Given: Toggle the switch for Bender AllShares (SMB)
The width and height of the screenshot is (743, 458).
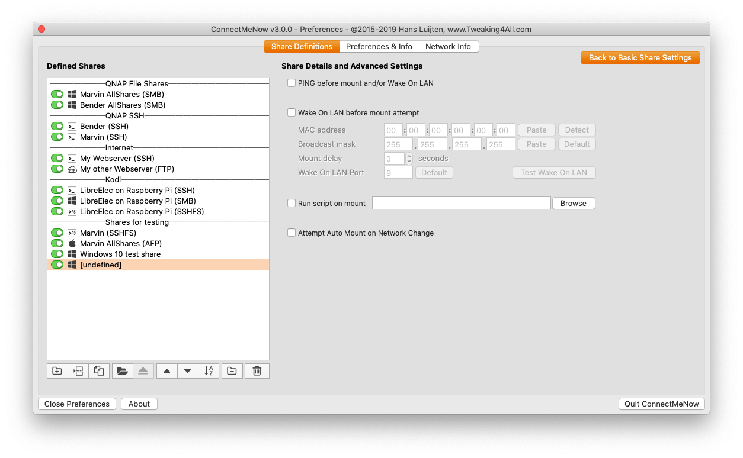Looking at the screenshot, I should tap(57, 105).
